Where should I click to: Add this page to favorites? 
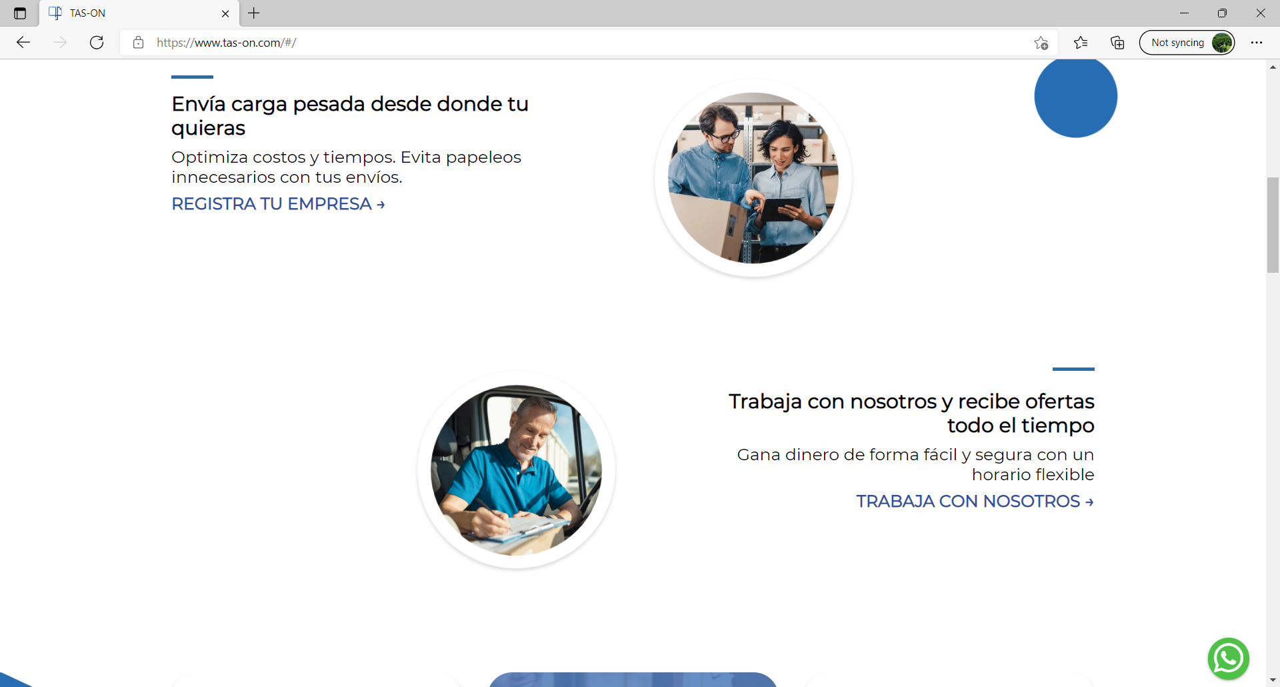pyautogui.click(x=1041, y=43)
